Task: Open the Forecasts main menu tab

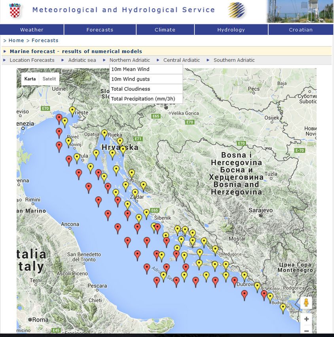Action: [x=100, y=30]
